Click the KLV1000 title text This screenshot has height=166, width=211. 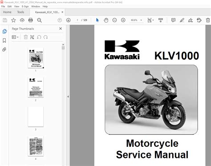[177, 56]
